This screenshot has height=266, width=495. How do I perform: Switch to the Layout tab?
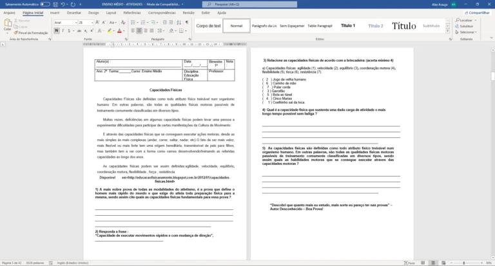(111, 13)
